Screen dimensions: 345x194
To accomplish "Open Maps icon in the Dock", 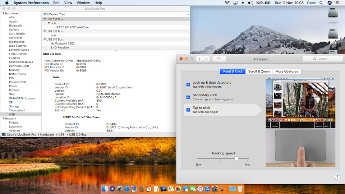I will 171,189.
